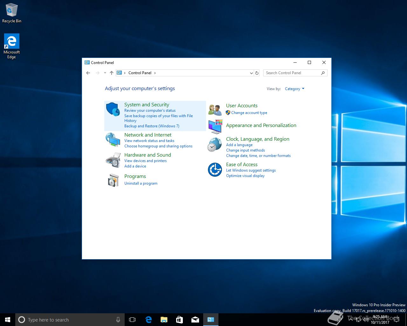
Task: Open the System and Security shield icon
Action: (x=113, y=109)
